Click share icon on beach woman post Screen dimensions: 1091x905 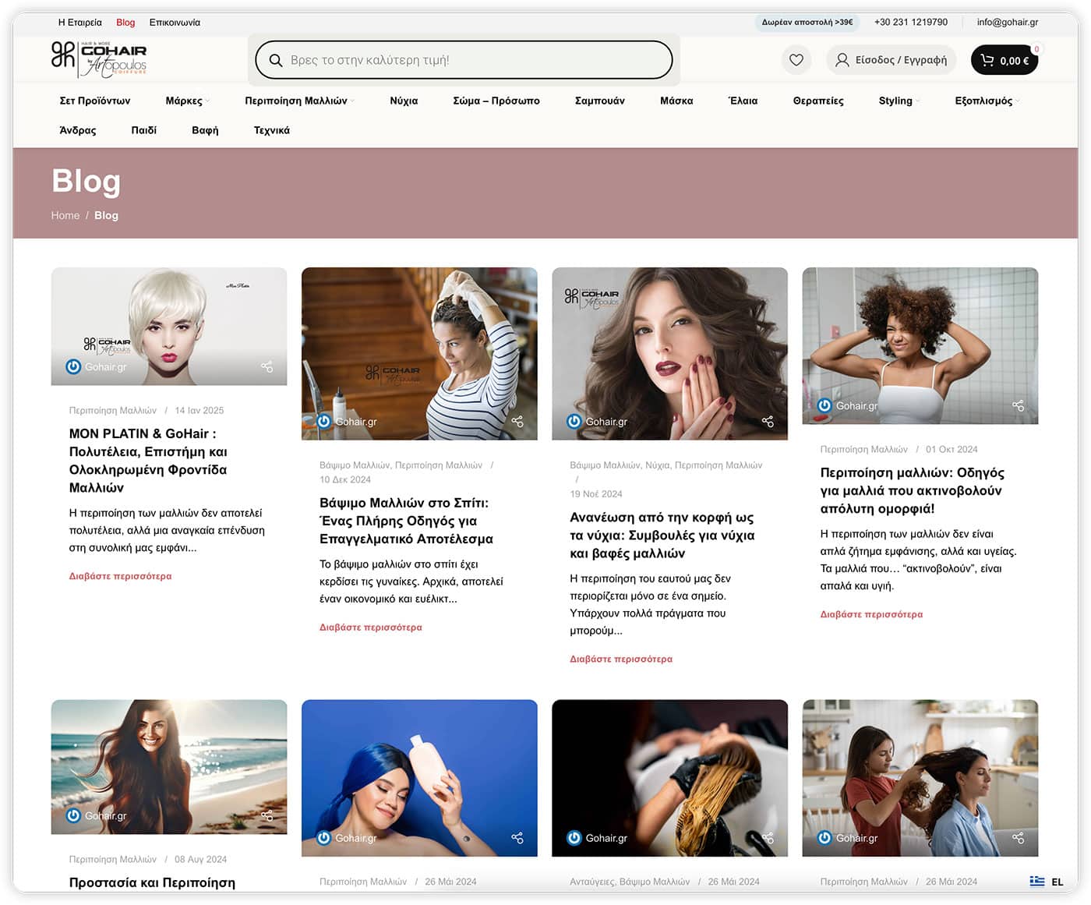pos(267,815)
